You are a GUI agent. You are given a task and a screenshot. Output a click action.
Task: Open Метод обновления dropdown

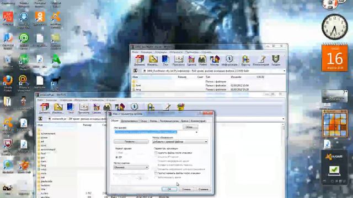click(180, 142)
